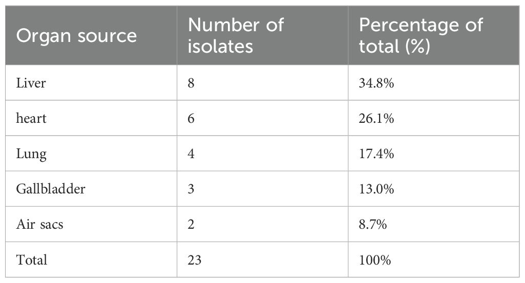Screen dimensions: 525x283
Task: Click the '26.1%' percentage value
Action: (x=376, y=118)
